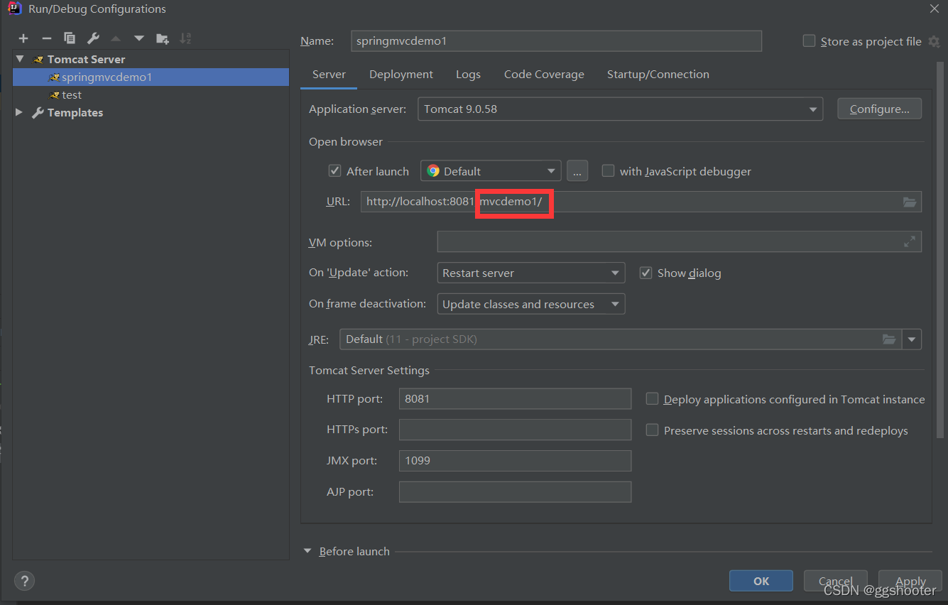The height and width of the screenshot is (605, 948).
Task: Select the test configuration in tree
Action: [151, 94]
